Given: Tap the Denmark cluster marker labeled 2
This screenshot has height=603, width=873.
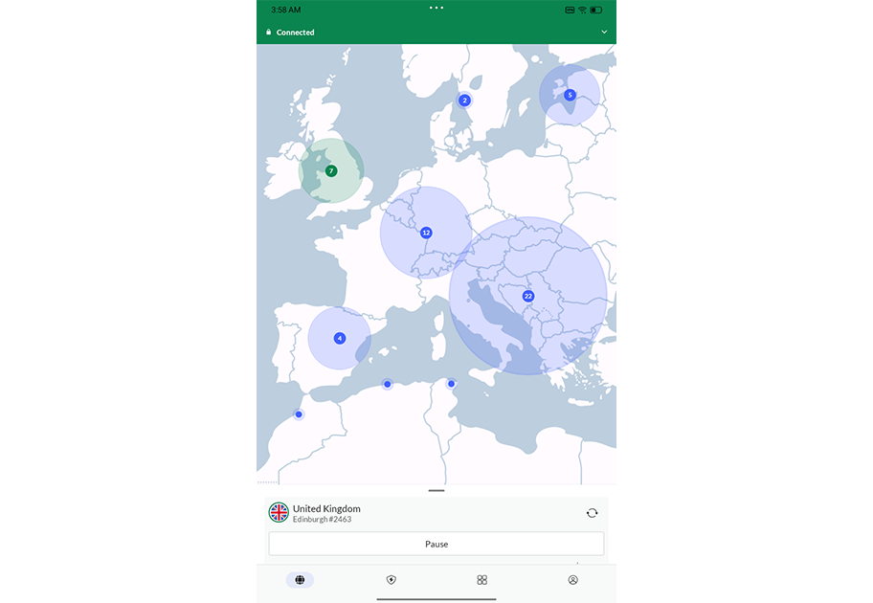Looking at the screenshot, I should pos(464,100).
